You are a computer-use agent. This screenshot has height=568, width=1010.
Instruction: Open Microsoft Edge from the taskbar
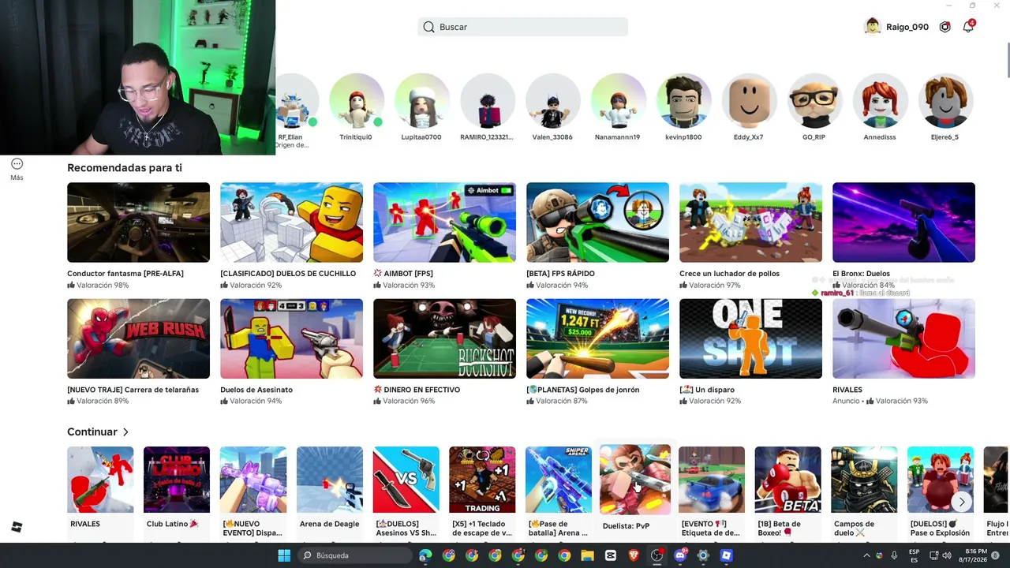425,555
